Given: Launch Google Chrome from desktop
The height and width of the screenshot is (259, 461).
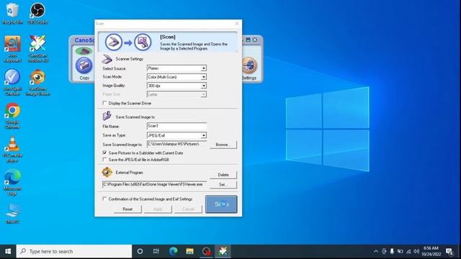Looking at the screenshot, I should pyautogui.click(x=12, y=116).
